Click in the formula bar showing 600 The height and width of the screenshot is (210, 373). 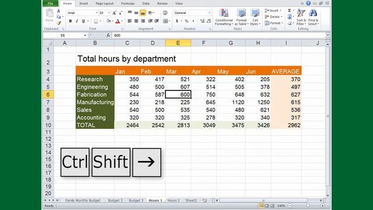219,35
